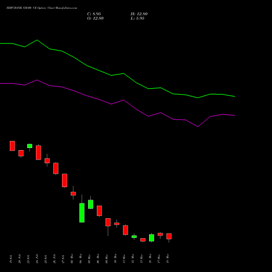This screenshot has height=272, width=272.
Task: Select the 10 Mar date label
Action: pyautogui.click(x=115, y=258)
